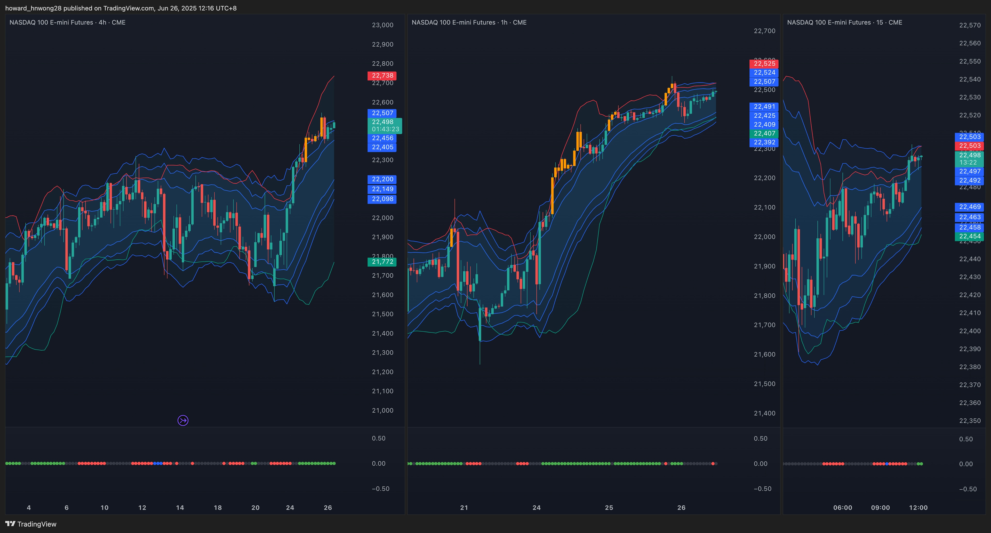
Task: Click the blue 22,497 price label
Action: [970, 171]
